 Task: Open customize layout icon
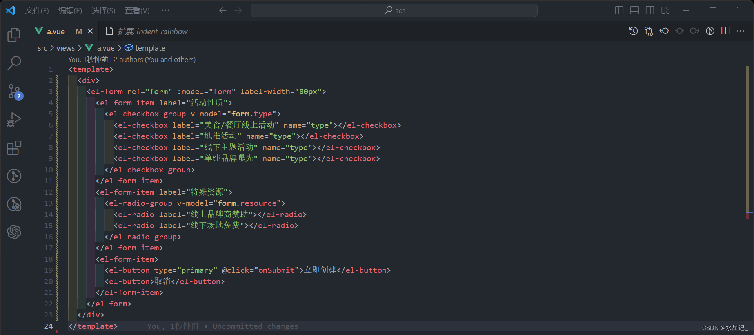tap(665, 11)
